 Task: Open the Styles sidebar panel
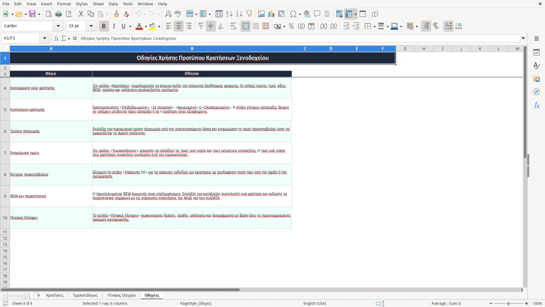click(x=536, y=66)
